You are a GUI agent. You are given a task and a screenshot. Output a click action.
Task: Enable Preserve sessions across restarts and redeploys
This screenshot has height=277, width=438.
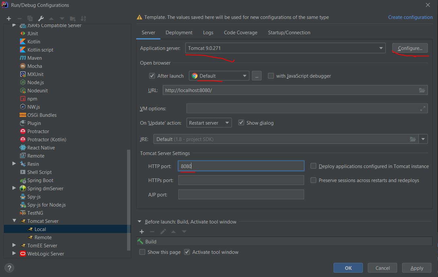[x=313, y=180]
